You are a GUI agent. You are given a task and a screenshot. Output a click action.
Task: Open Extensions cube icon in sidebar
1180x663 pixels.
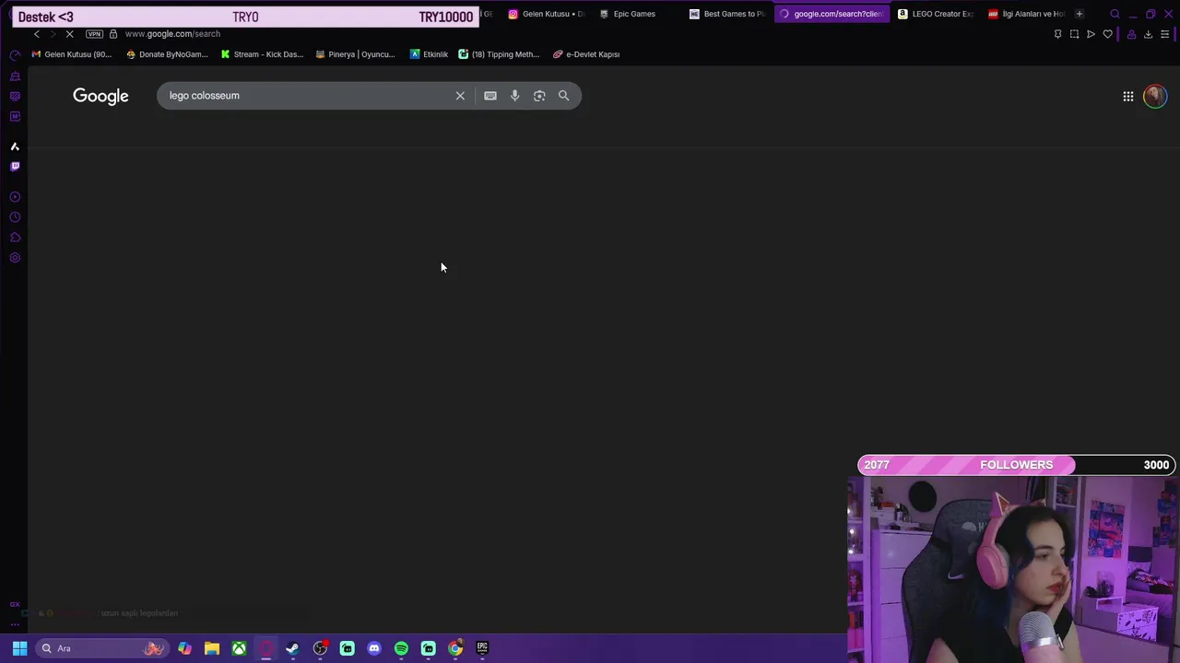[15, 238]
